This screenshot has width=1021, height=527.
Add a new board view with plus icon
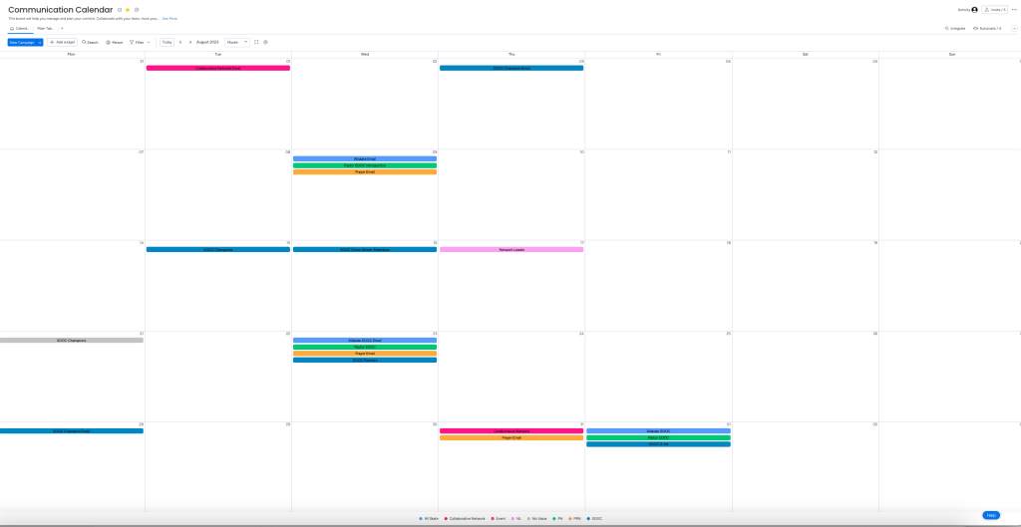point(62,28)
